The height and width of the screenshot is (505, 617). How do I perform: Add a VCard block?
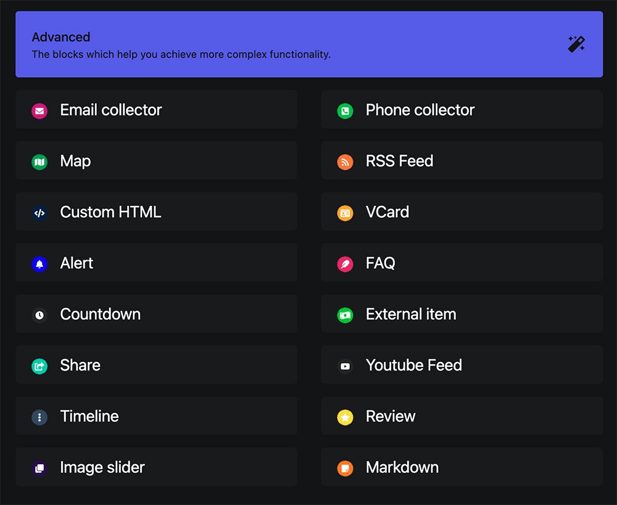click(x=462, y=211)
